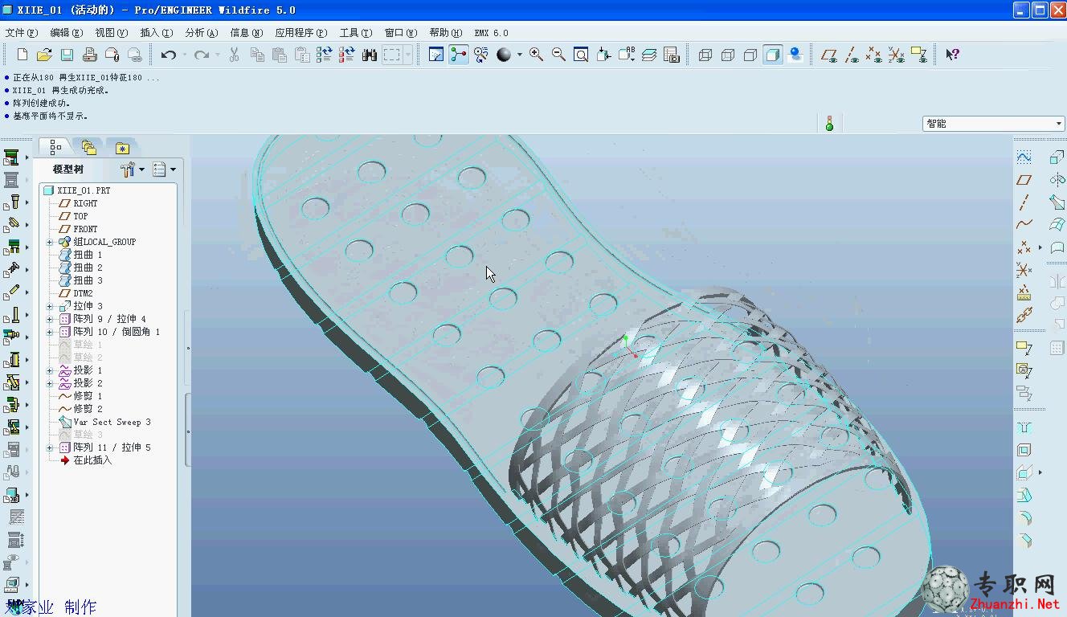This screenshot has width=1067, height=617.
Task: Click the Sketch tool in right toolbar
Action: pos(1024,157)
